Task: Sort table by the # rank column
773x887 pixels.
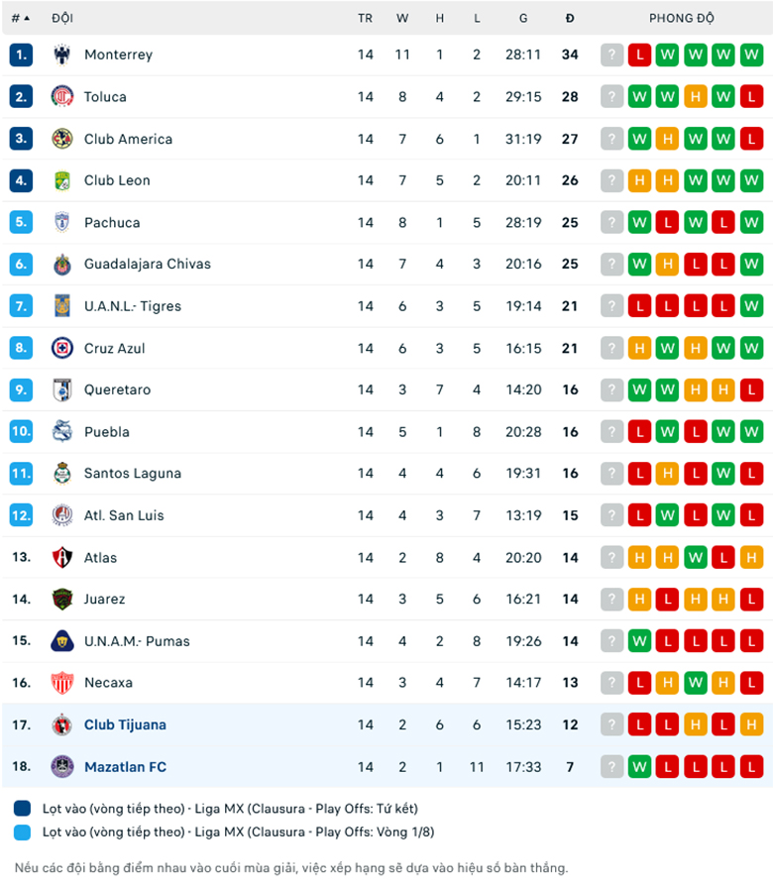Action: click(20, 18)
